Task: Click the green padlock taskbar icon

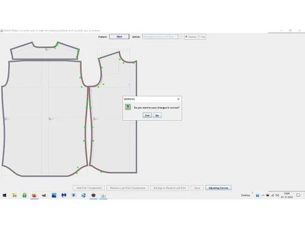Action: [x=24, y=195]
